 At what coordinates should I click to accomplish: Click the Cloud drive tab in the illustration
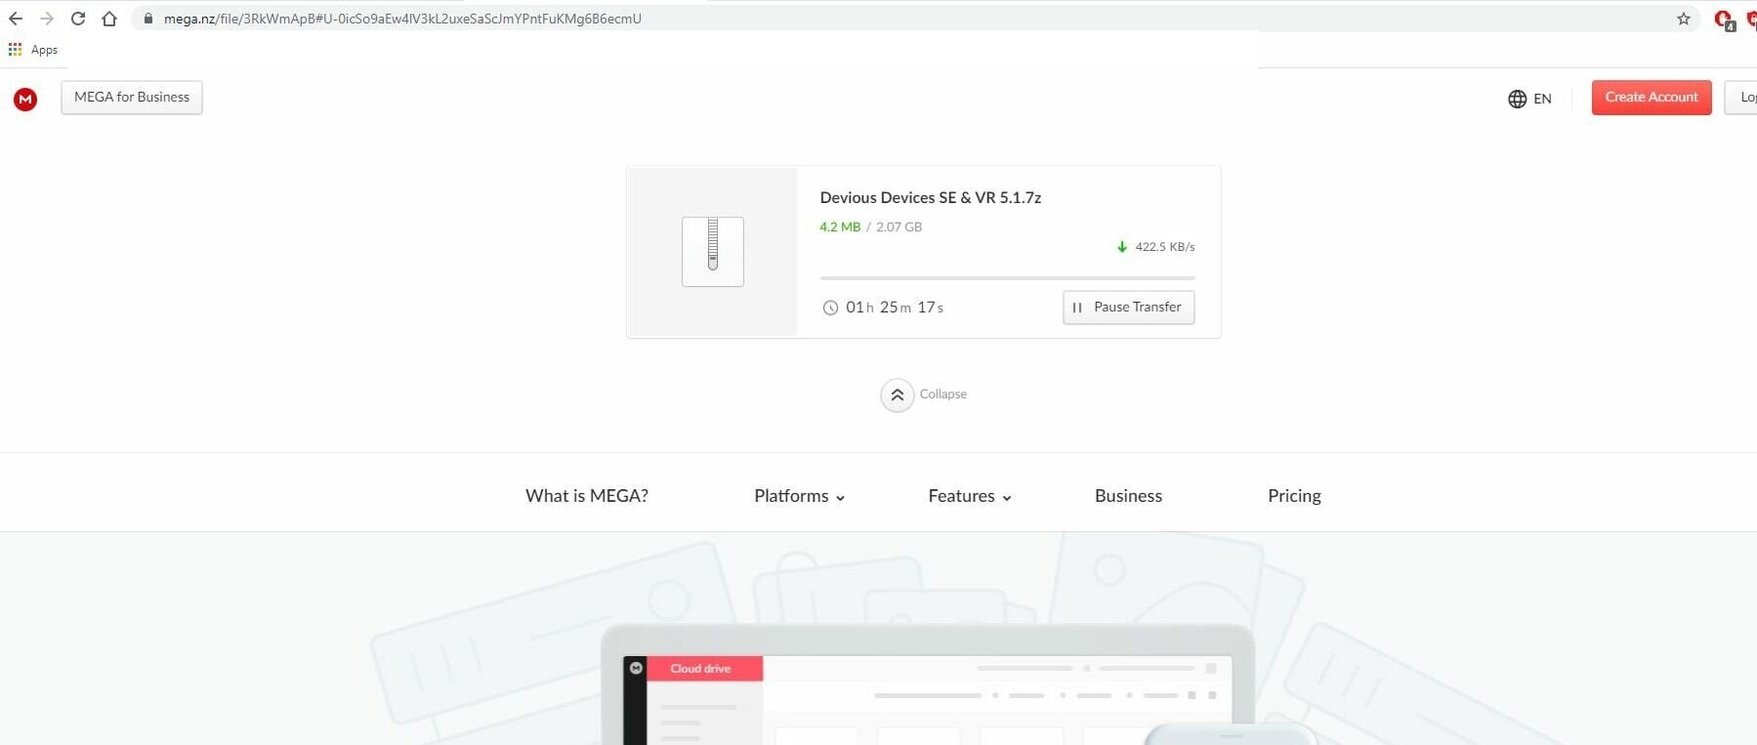point(704,669)
